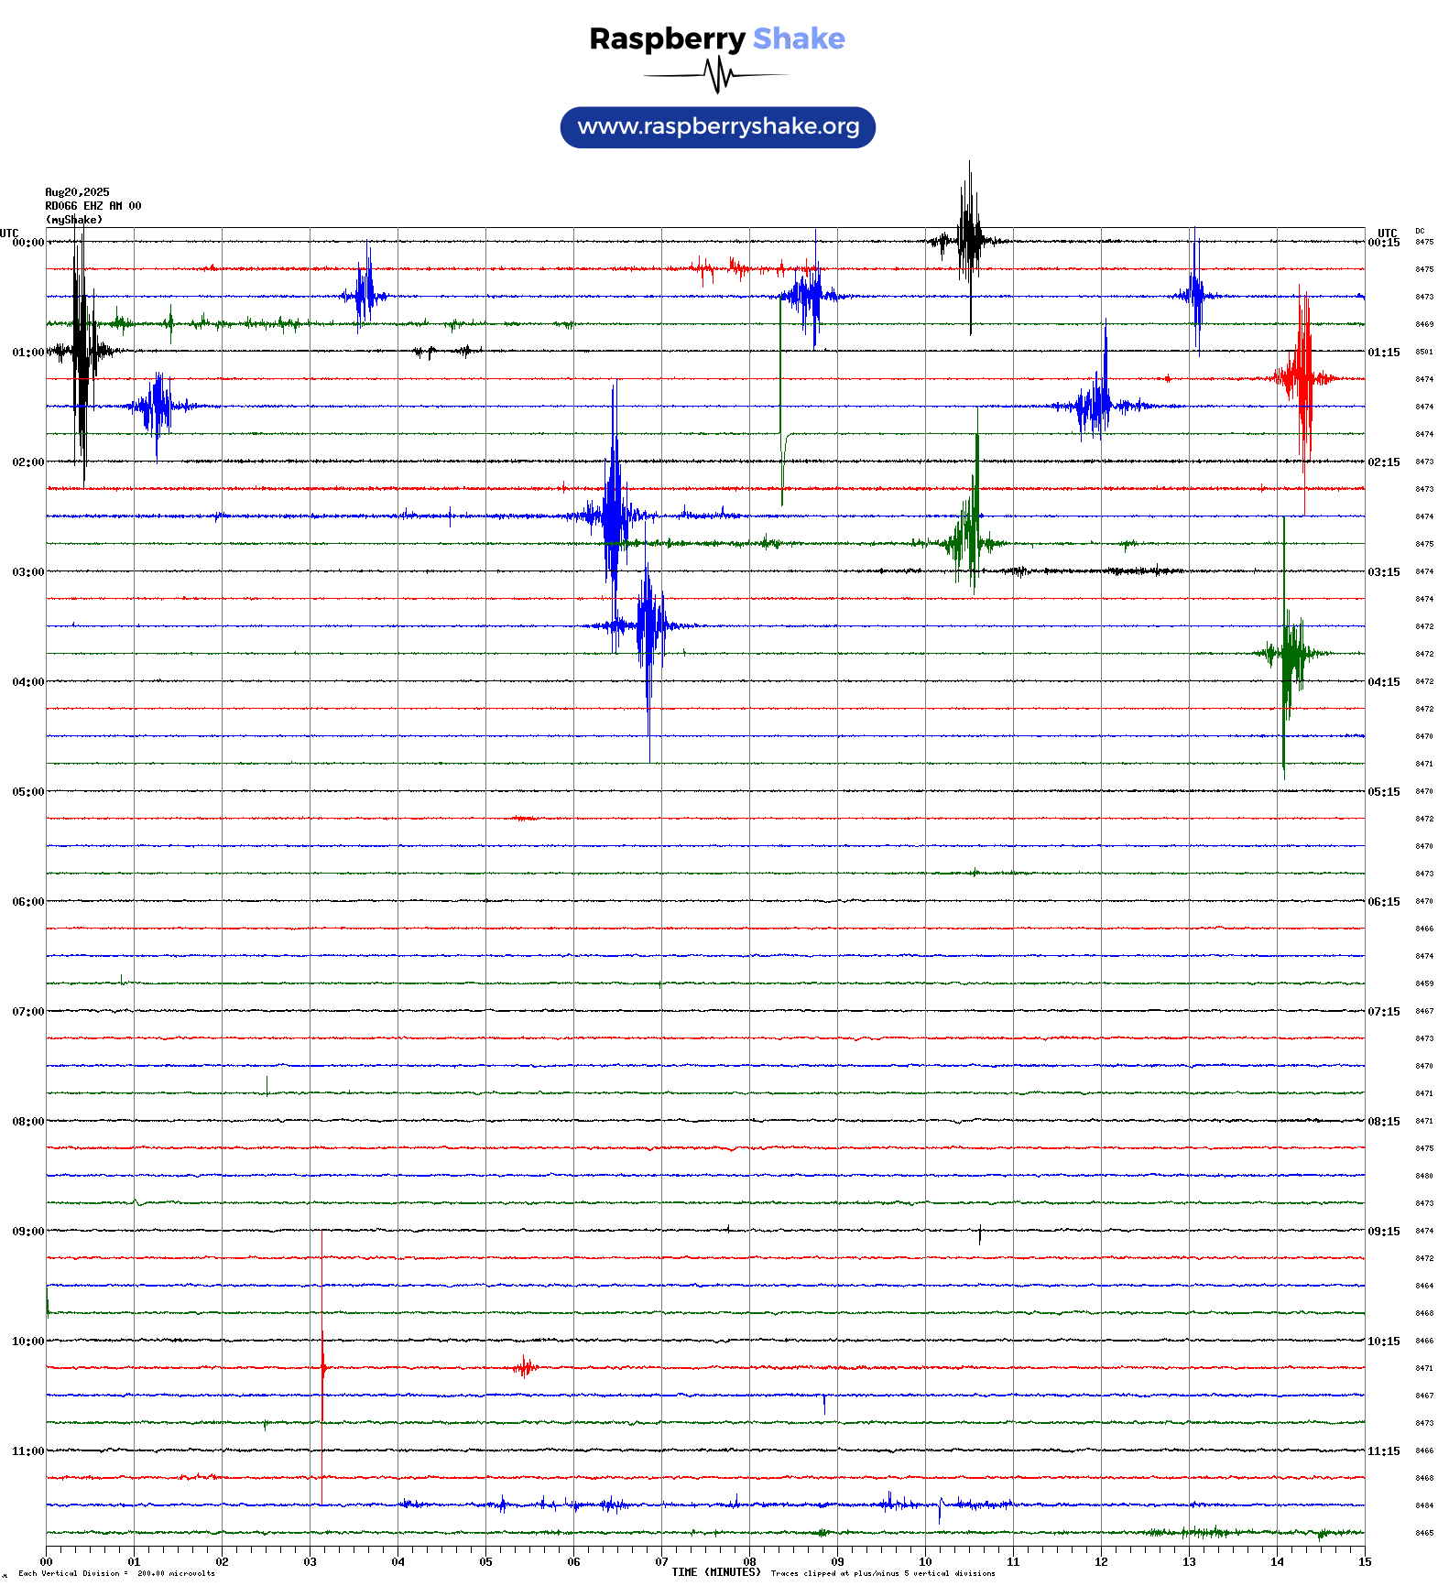Click the RD066 EHZ AM 00 station label
The height and width of the screenshot is (1586, 1438).
click(x=93, y=206)
